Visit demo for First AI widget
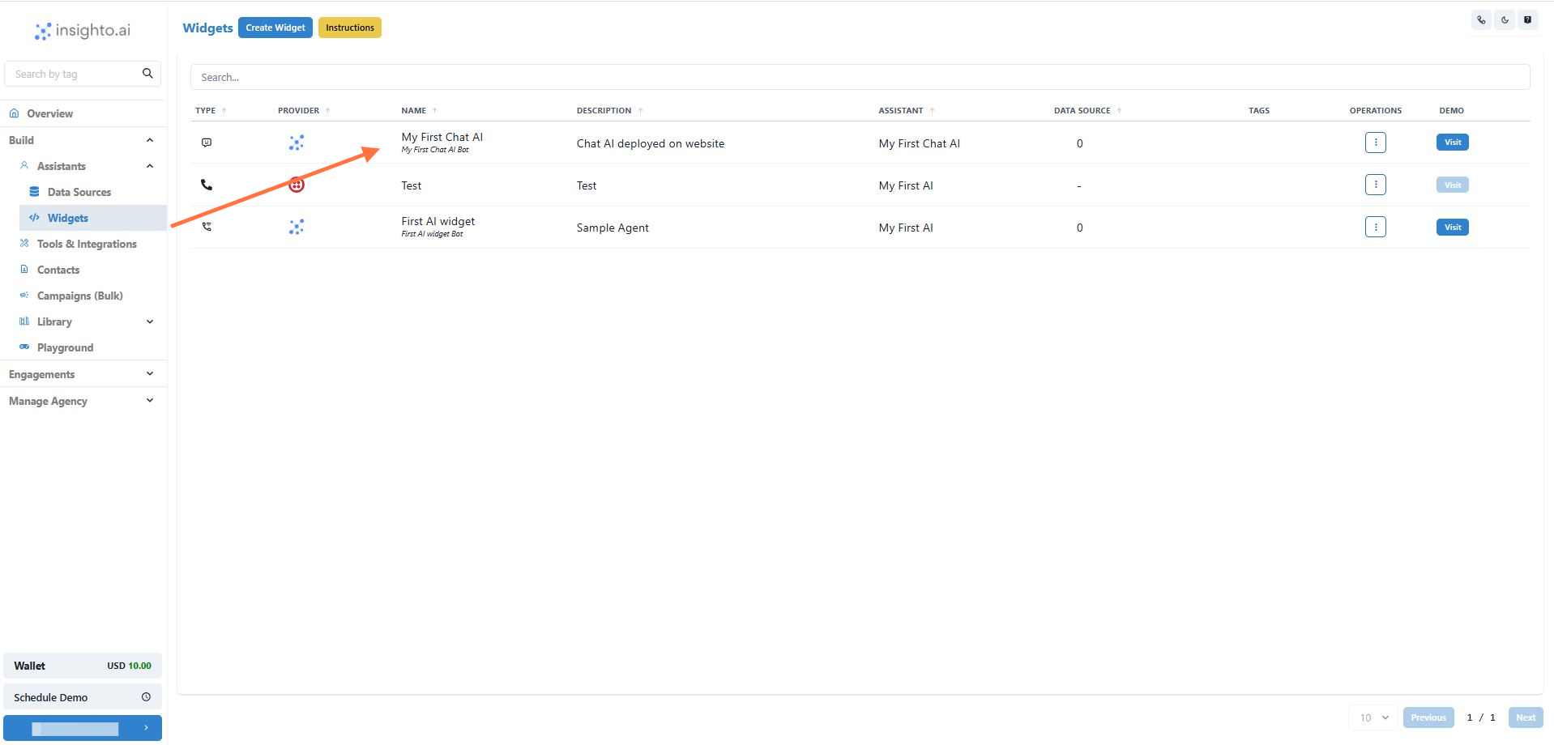 click(1453, 227)
